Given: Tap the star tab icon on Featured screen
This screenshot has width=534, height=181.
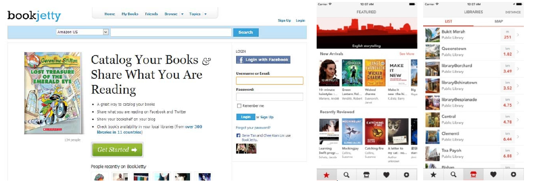Looking at the screenshot, I should pyautogui.click(x=326, y=175).
